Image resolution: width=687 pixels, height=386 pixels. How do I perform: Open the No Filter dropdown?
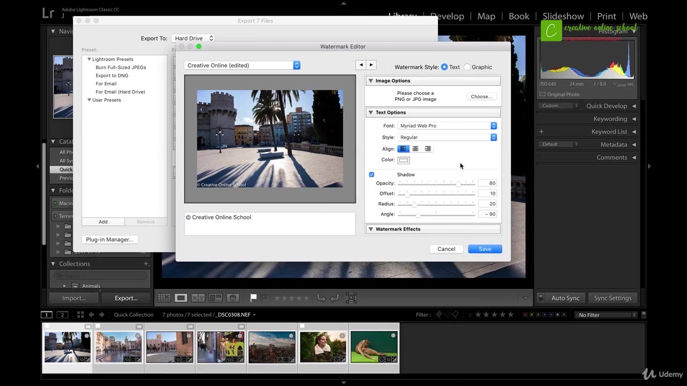click(606, 315)
